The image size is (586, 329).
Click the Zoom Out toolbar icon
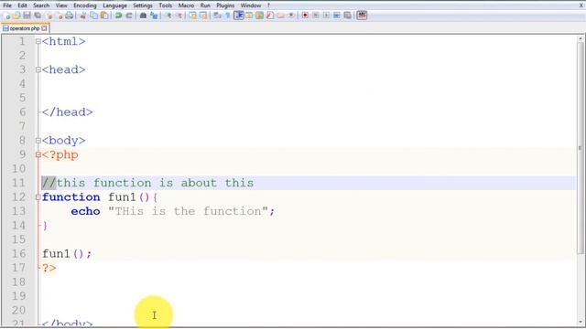[x=179, y=16]
